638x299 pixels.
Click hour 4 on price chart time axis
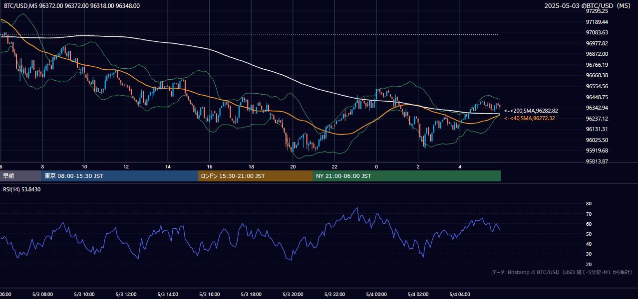tap(460, 167)
